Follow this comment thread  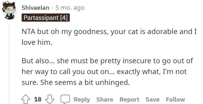coord(175,100)
